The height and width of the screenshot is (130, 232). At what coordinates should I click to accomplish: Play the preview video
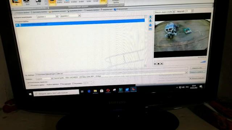point(155,64)
